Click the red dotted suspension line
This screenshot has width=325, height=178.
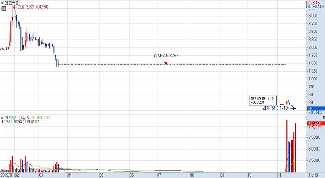(172, 65)
